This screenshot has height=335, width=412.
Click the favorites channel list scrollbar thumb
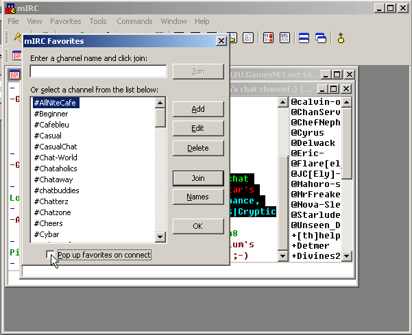pyautogui.click(x=160, y=118)
